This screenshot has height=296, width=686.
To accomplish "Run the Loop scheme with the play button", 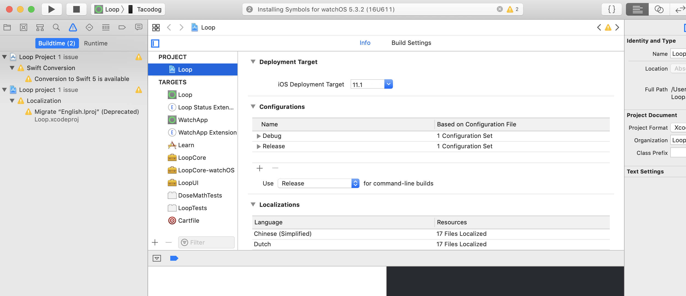I will 52,9.
